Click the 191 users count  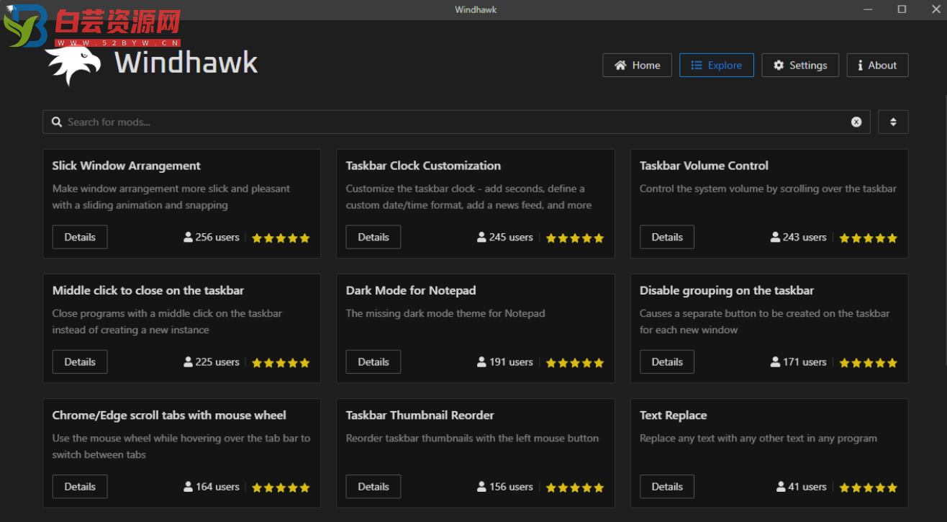(511, 361)
